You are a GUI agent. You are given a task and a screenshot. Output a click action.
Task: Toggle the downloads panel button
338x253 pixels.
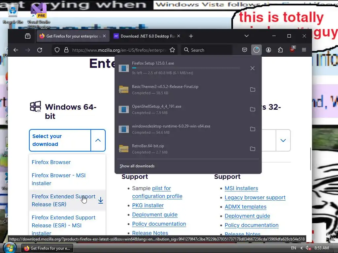point(256,50)
